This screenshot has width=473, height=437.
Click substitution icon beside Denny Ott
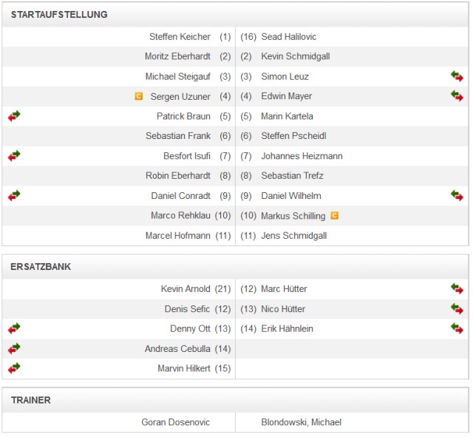14,328
